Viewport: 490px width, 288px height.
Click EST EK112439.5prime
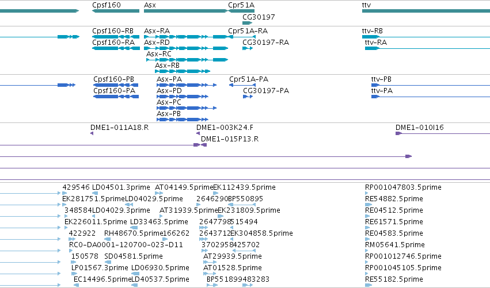244,187
